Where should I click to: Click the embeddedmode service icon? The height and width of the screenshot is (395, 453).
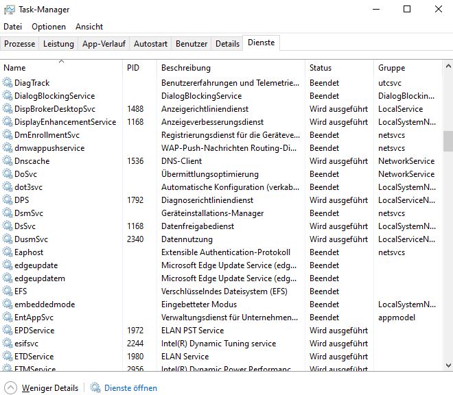point(8,304)
